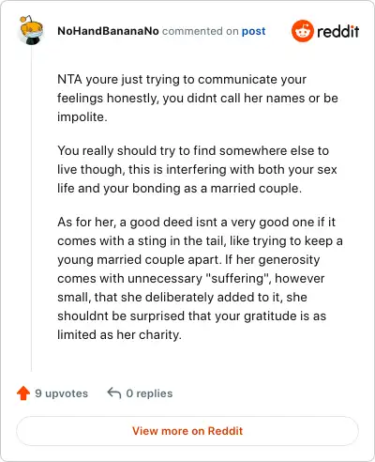Click the paragraph starting "As for her"

point(200,278)
